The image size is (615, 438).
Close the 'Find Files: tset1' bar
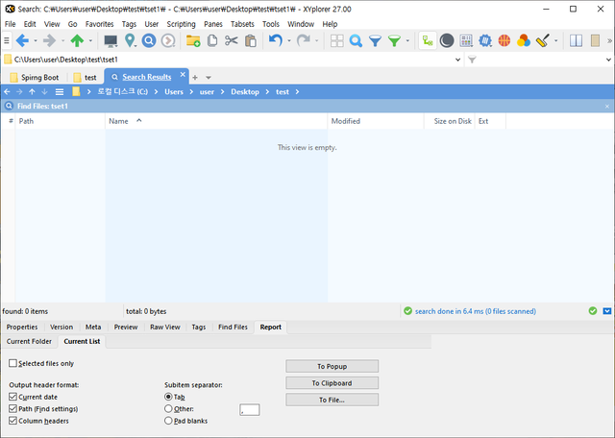coord(607,107)
